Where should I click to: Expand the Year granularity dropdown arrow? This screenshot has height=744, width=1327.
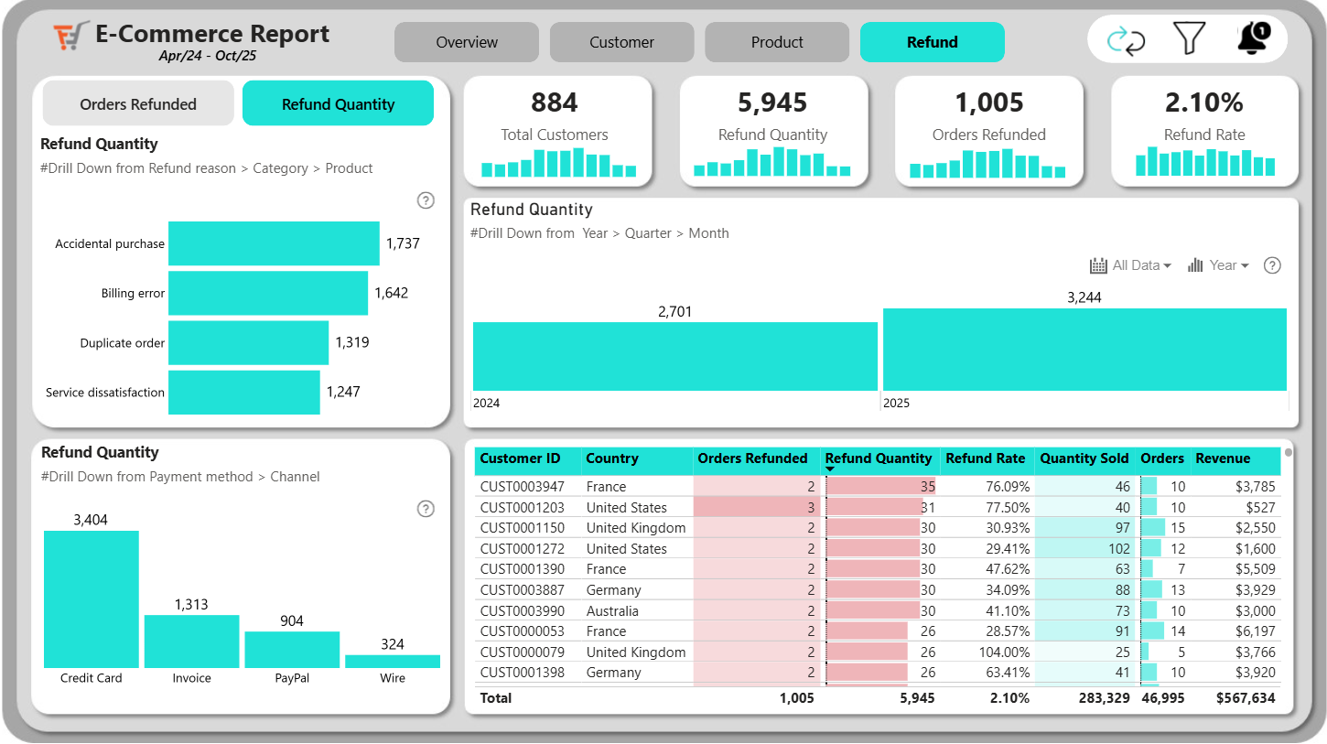[1245, 265]
